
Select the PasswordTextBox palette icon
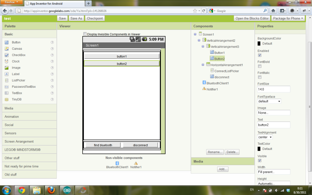point(7,87)
